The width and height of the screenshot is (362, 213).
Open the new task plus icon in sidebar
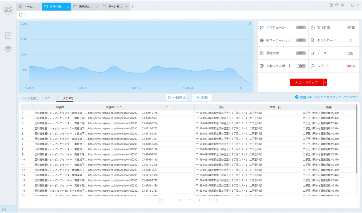click(x=8, y=35)
